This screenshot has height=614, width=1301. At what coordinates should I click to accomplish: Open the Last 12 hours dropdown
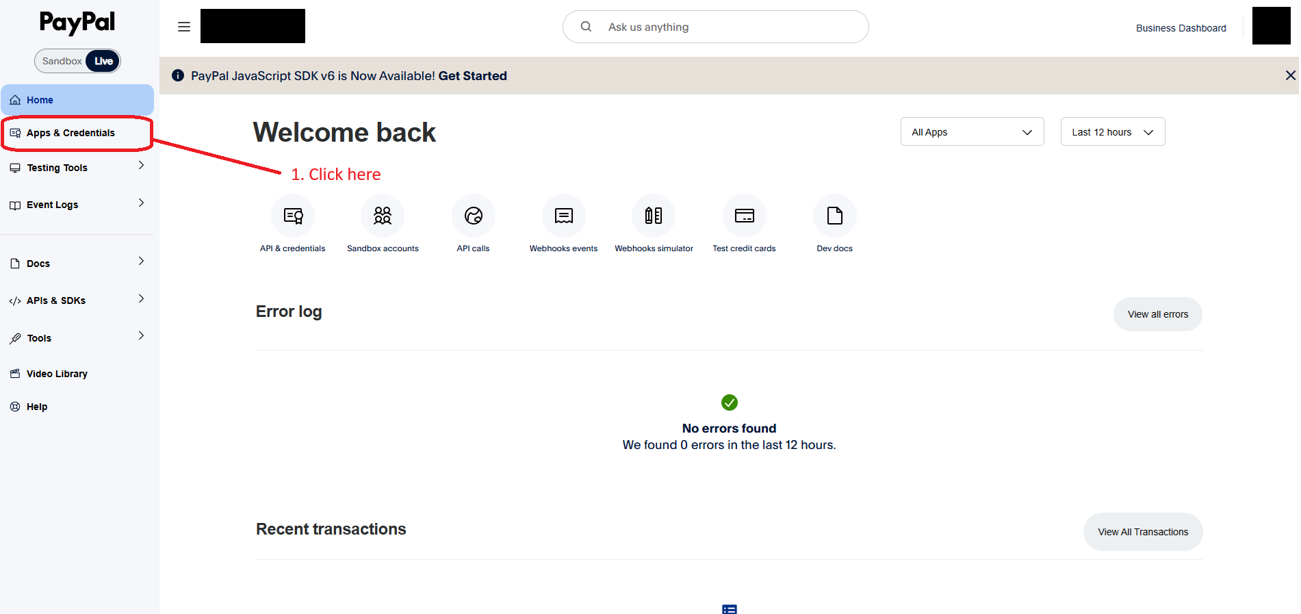click(x=1113, y=131)
